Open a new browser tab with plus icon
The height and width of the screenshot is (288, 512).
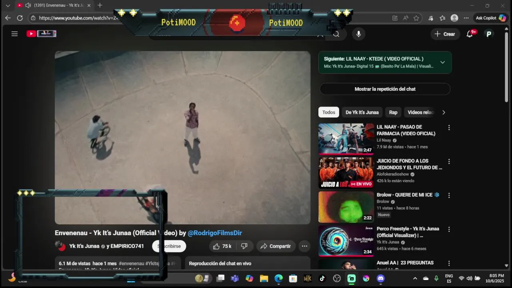click(100, 5)
